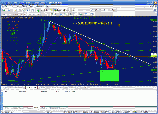Screen dimensions: 158x114
Task: Switch to the GBPUSD,H1 chart tab
Action: point(19,87)
